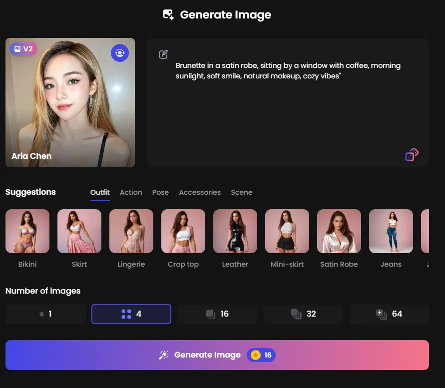Select 1 as the number of images
This screenshot has width=445, height=388.
pos(45,314)
